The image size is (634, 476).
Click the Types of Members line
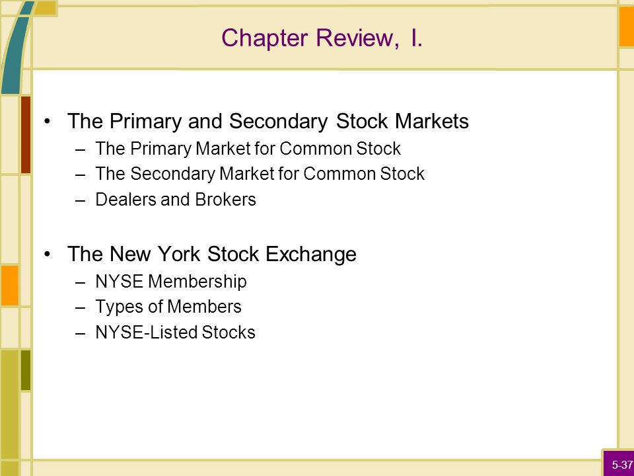[168, 306]
